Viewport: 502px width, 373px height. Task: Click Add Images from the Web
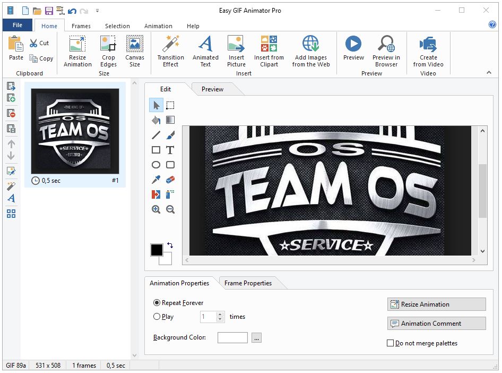coord(311,51)
